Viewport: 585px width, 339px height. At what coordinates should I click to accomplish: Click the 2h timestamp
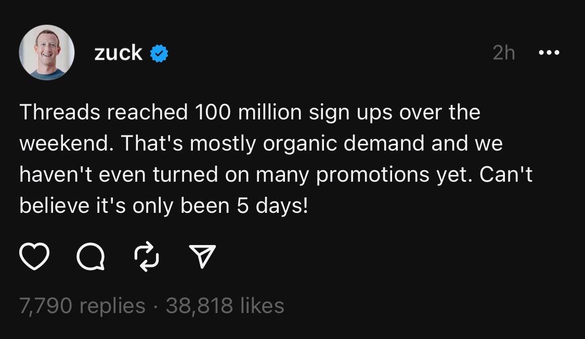coord(504,52)
